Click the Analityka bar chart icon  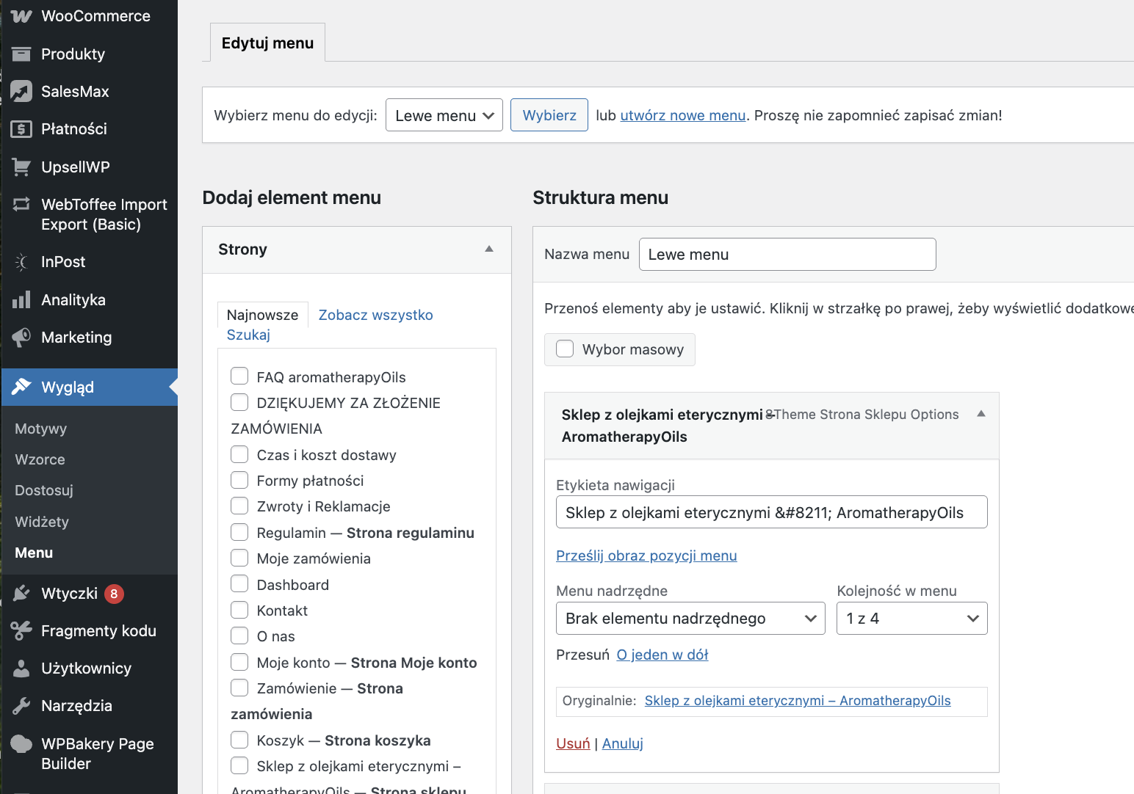[21, 299]
